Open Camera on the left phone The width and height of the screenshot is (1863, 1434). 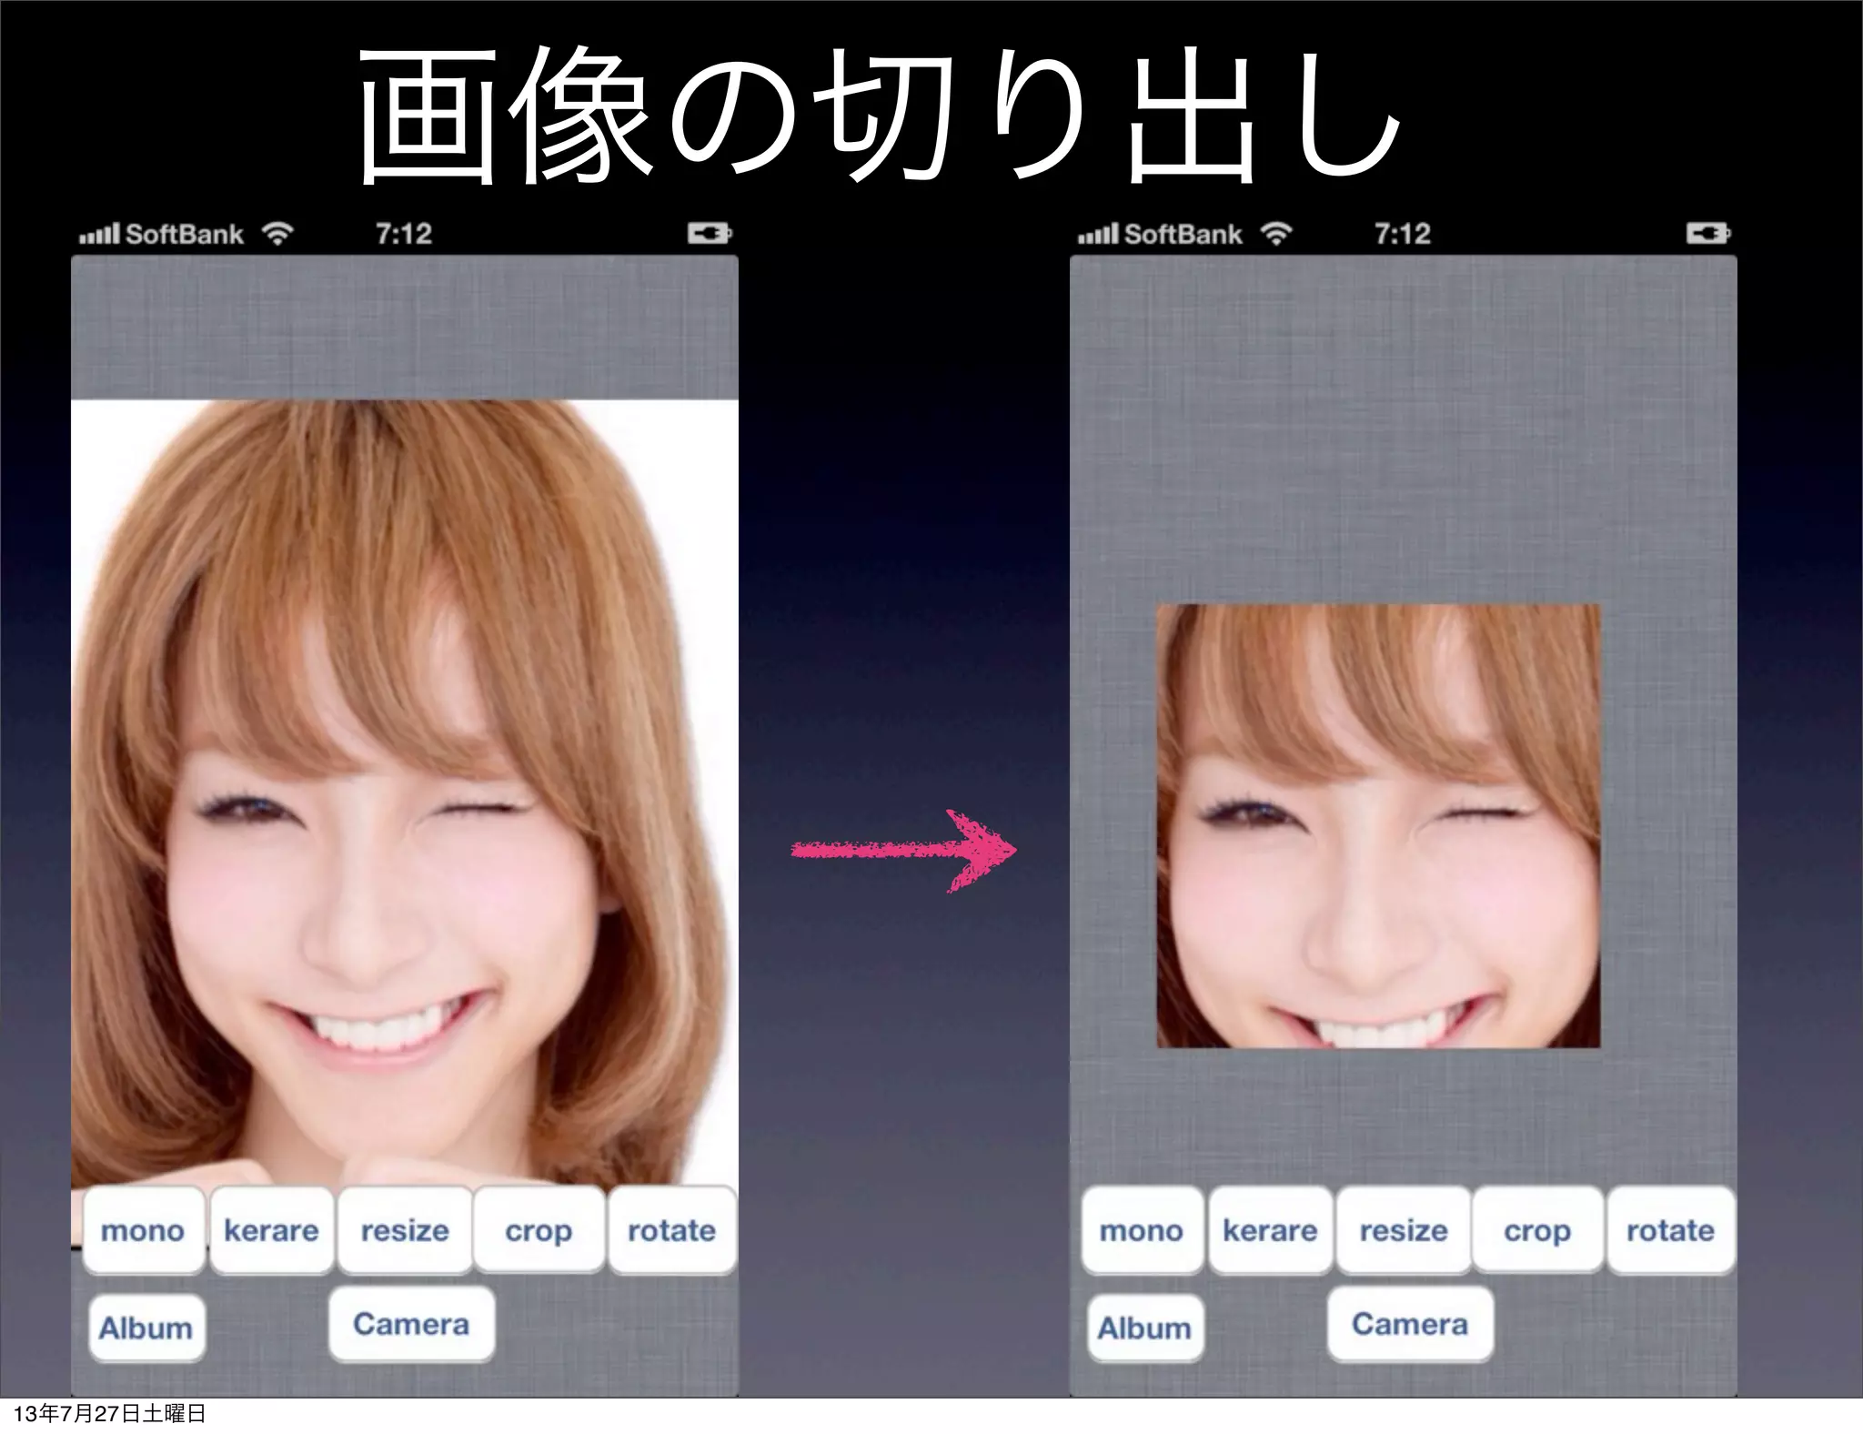click(411, 1324)
